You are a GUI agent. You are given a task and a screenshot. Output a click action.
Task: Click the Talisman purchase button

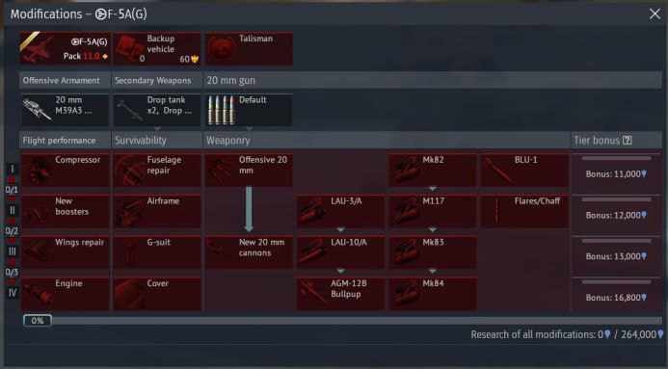(x=249, y=48)
